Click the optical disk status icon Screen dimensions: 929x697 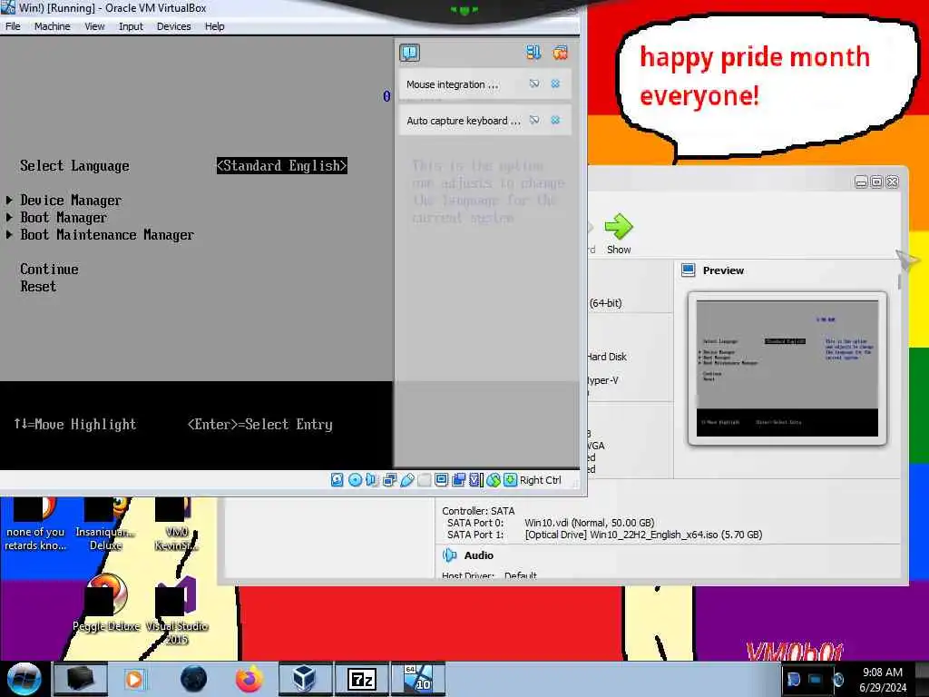(355, 480)
